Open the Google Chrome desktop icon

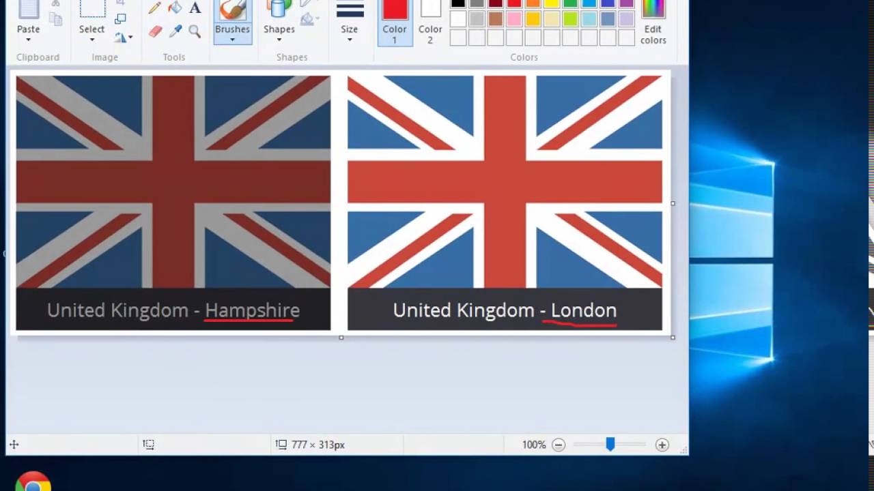pos(33,481)
